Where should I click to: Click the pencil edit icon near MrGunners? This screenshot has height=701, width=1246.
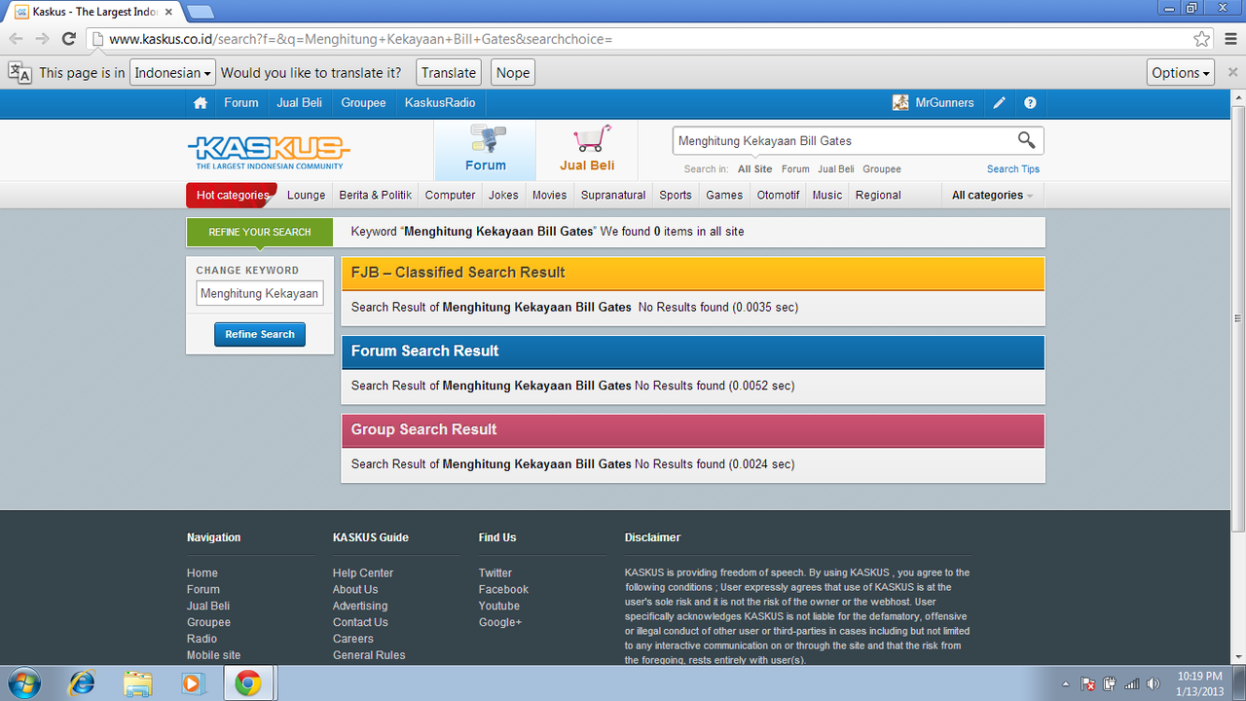(x=999, y=103)
